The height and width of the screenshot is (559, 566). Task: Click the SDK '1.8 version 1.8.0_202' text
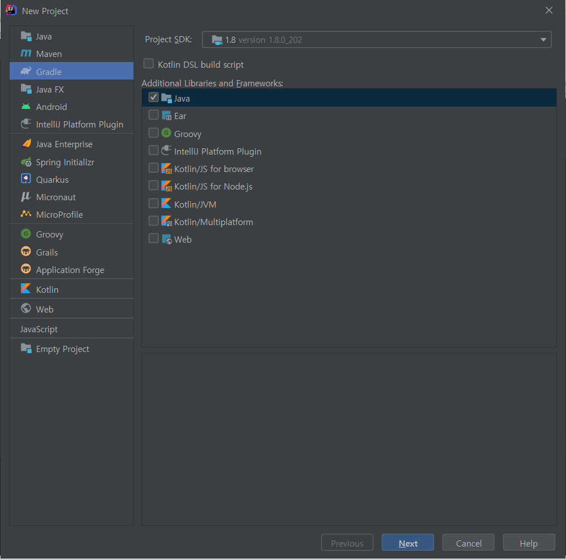(x=263, y=39)
